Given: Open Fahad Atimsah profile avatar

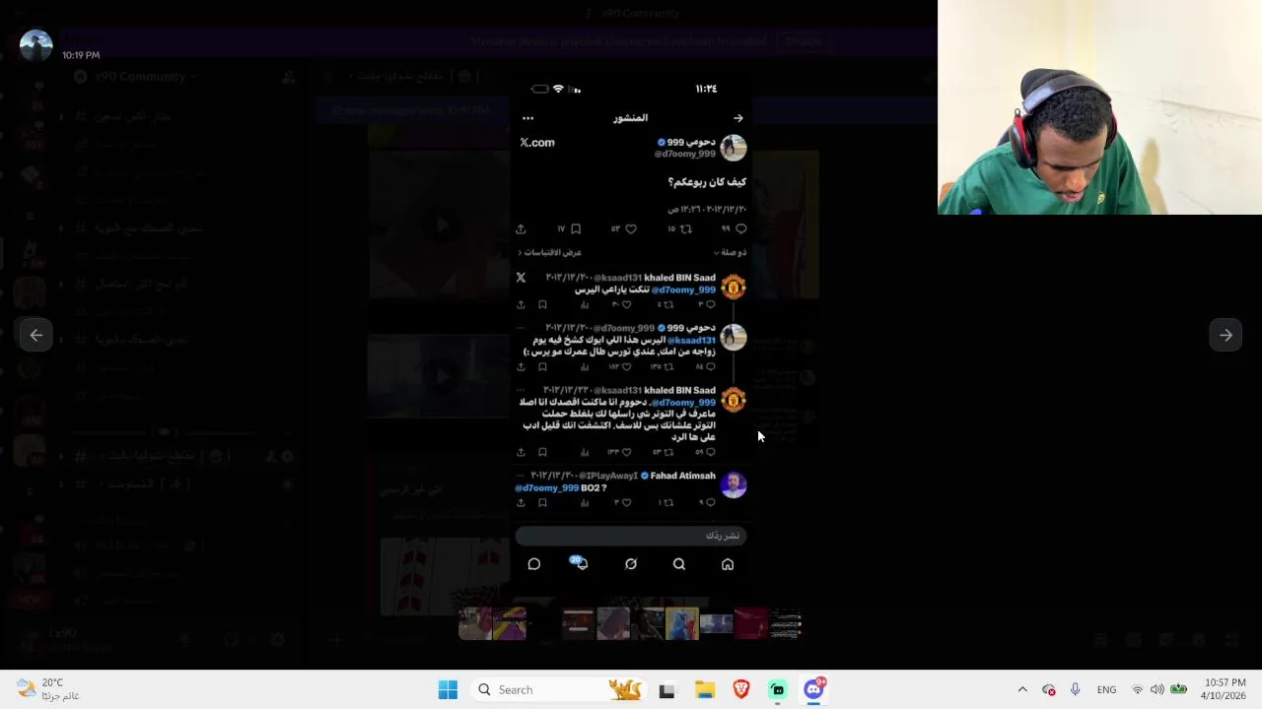Looking at the screenshot, I should coord(733,484).
